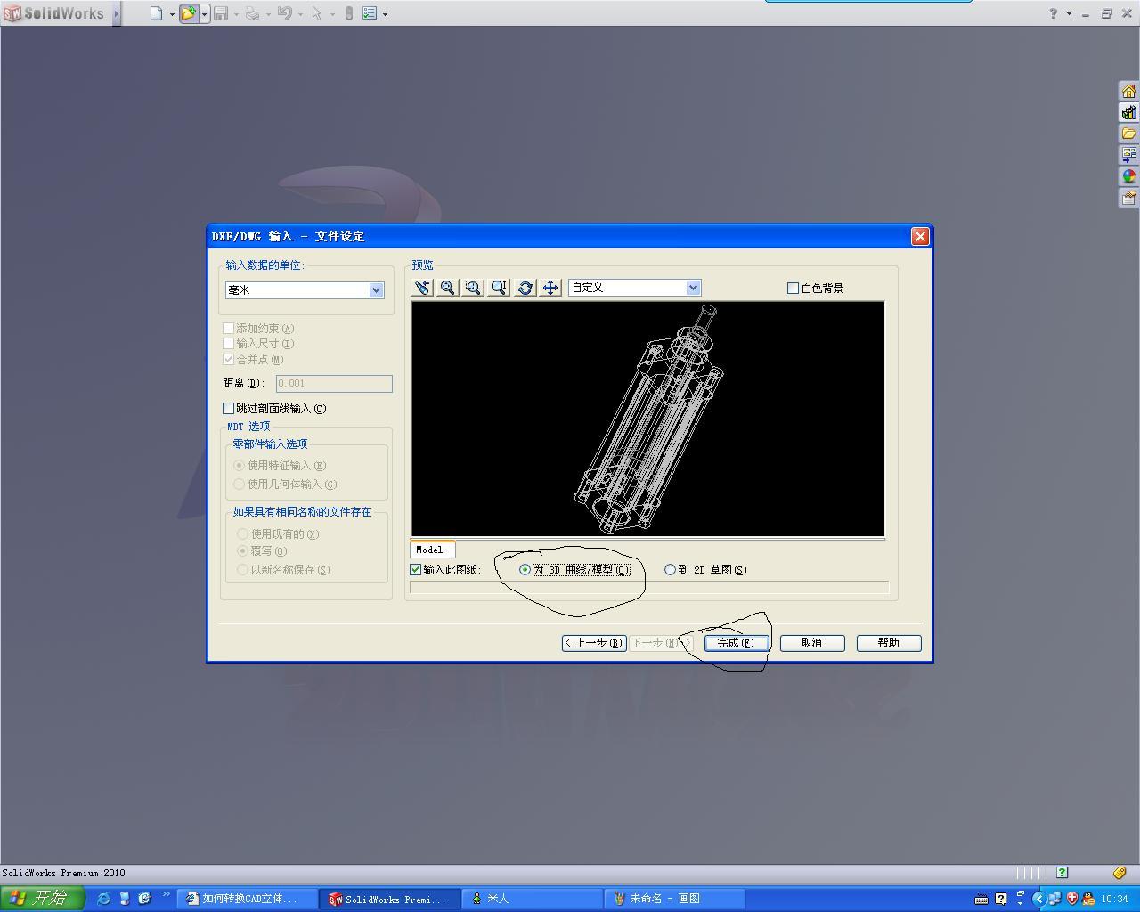Viewport: 1140px width, 912px height.
Task: Toggle the 输入尺寸 checkbox
Action: point(229,344)
